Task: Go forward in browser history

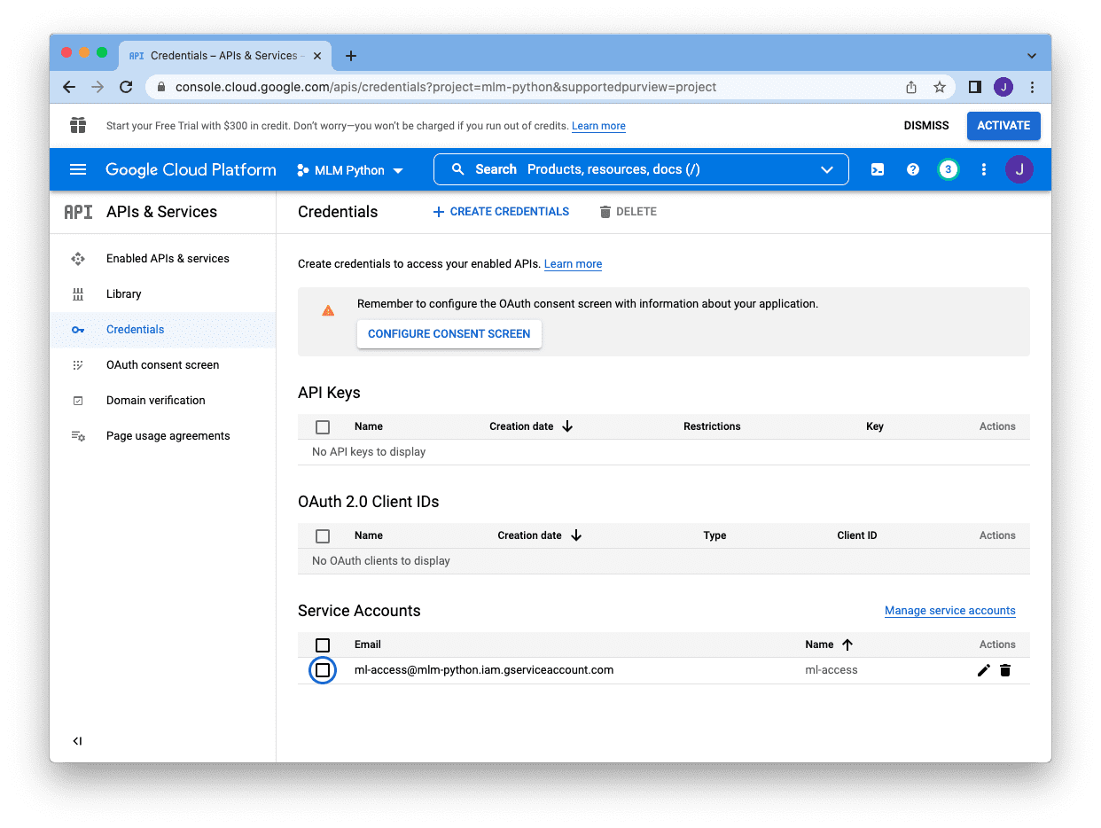Action: pyautogui.click(x=98, y=87)
